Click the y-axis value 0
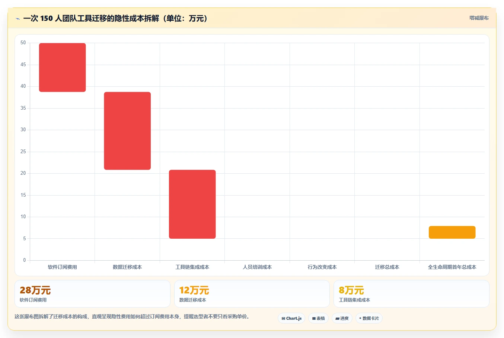The height and width of the screenshot is (338, 504). [x=25, y=260]
